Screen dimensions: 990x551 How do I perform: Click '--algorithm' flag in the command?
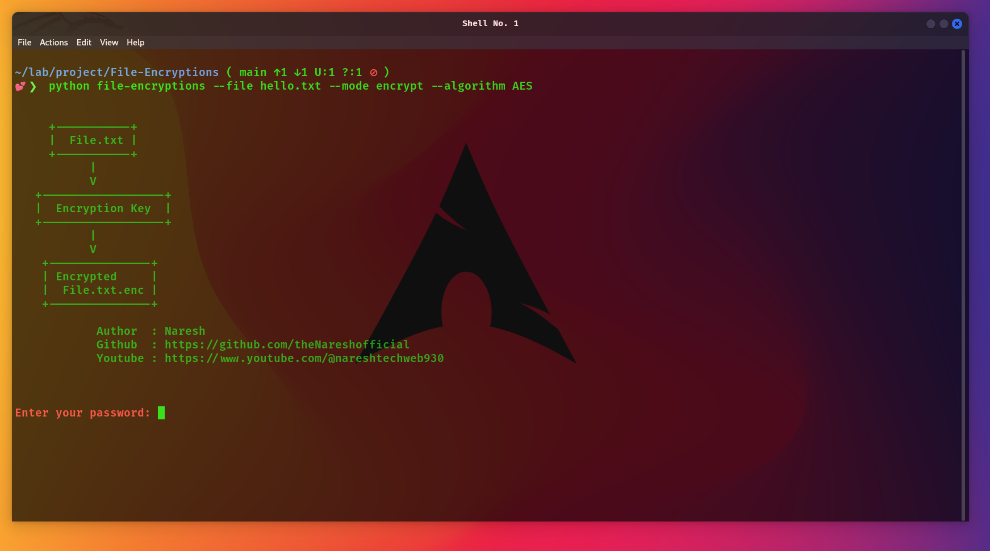point(468,86)
